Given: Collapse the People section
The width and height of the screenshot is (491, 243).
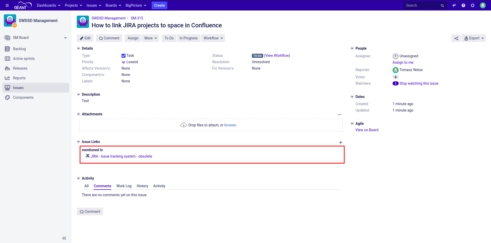Looking at the screenshot, I should 352,48.
